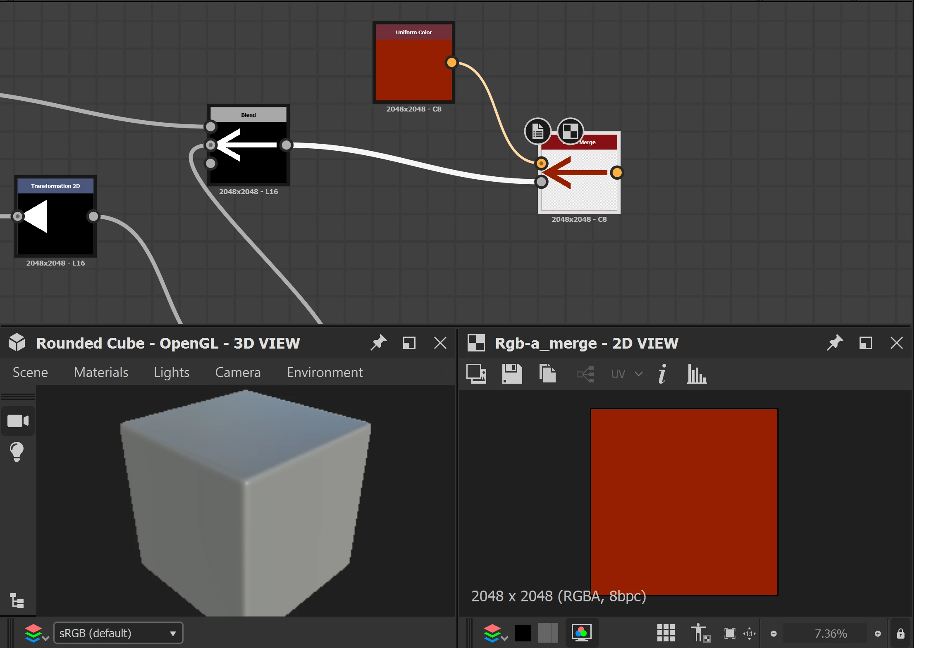Reset zoom to 1:1 in 2D view

[749, 633]
